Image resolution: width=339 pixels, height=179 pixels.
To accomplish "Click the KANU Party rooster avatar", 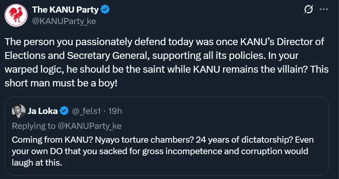I will tap(16, 15).
